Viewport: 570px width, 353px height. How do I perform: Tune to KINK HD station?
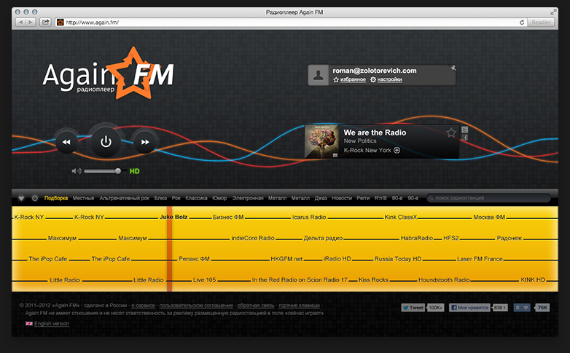(x=533, y=280)
